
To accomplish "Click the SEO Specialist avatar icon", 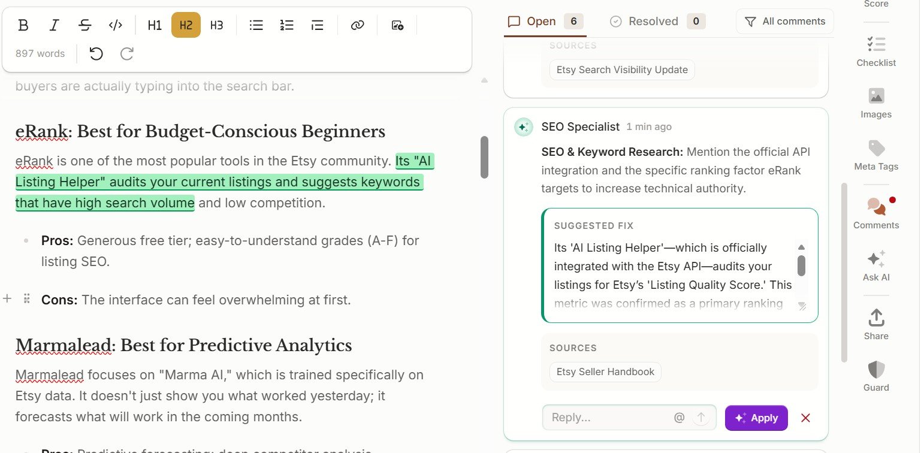I will click(523, 127).
